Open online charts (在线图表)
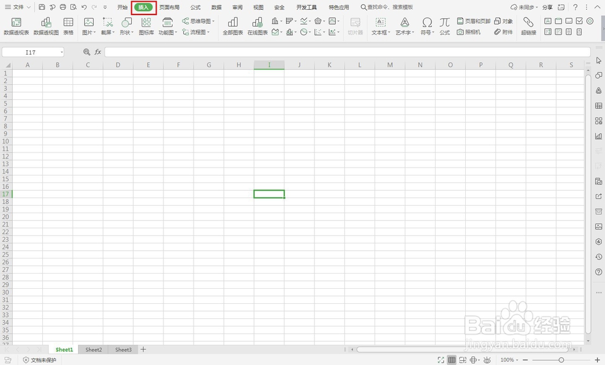The image size is (605, 365). [257, 27]
